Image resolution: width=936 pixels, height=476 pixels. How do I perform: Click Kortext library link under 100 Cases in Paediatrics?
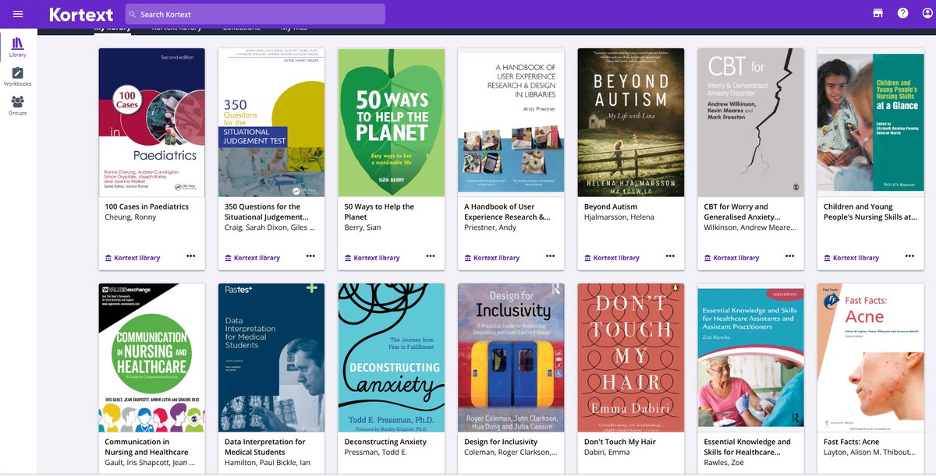pyautogui.click(x=133, y=258)
